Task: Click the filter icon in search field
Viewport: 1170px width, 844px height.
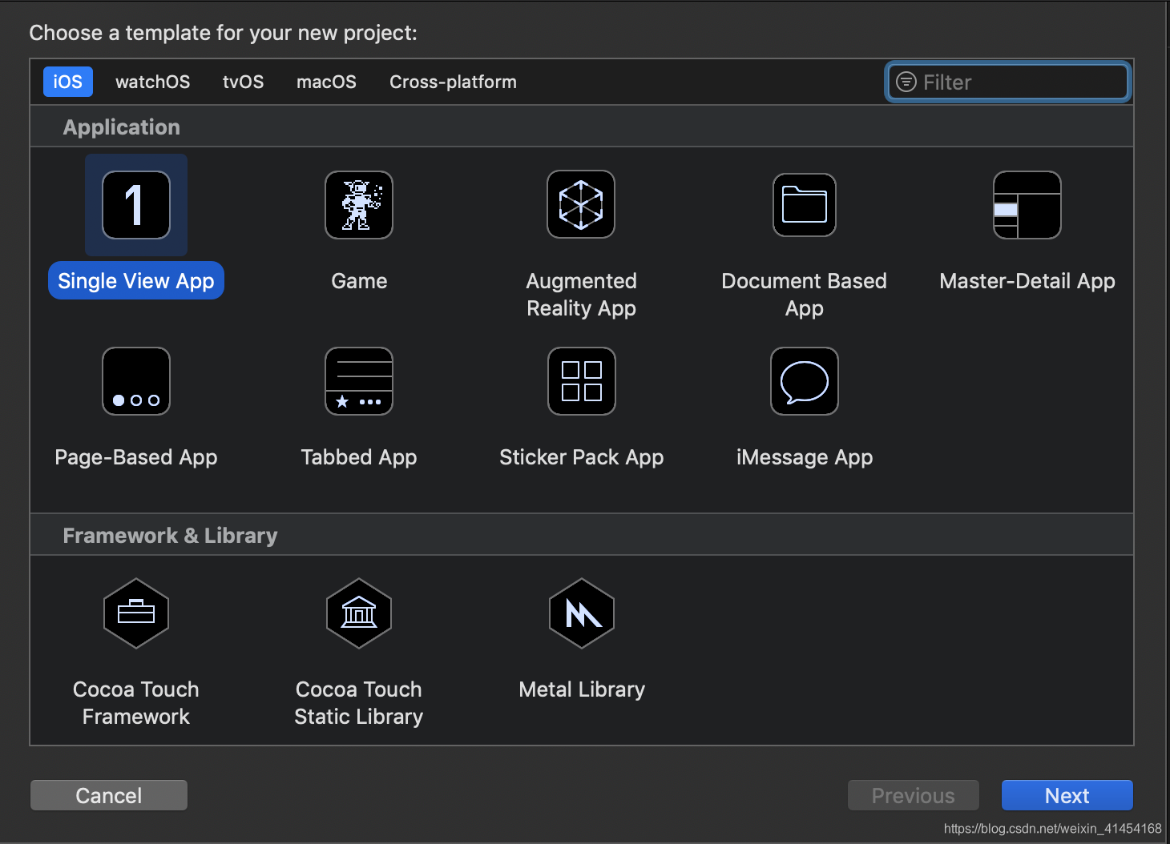Action: 906,81
